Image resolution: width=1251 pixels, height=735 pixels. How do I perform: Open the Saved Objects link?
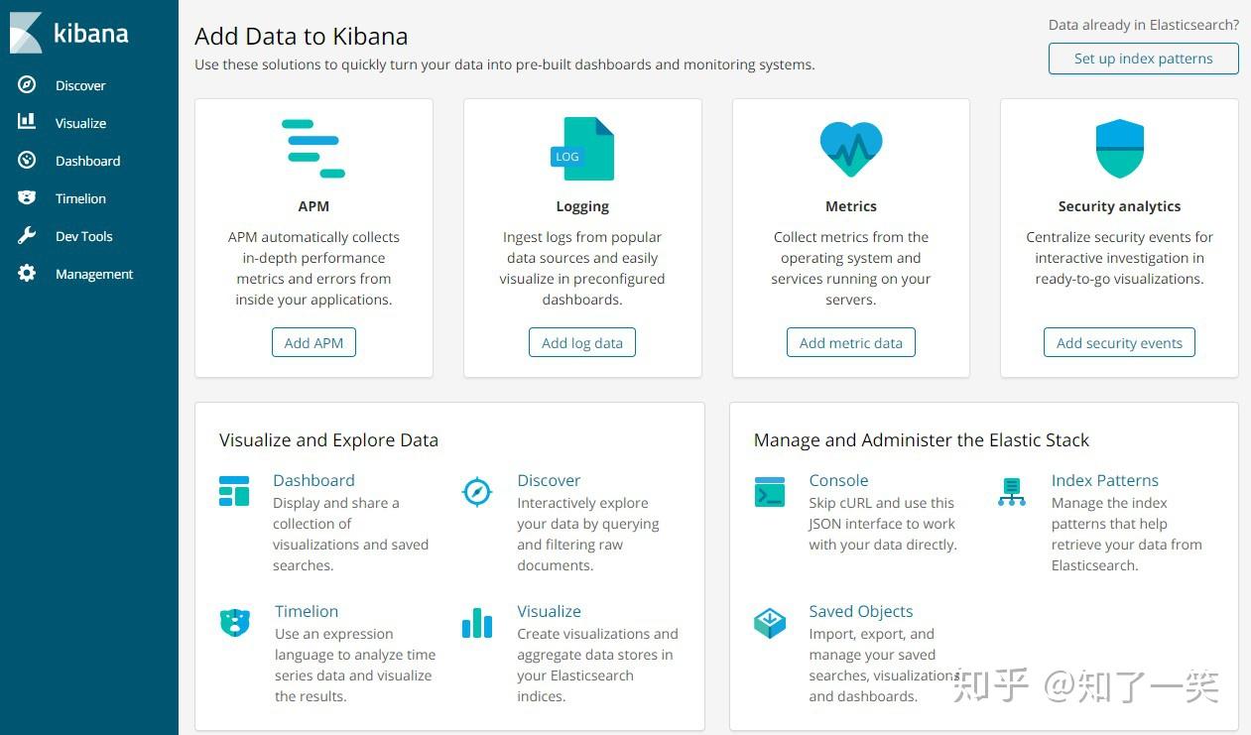[860, 611]
